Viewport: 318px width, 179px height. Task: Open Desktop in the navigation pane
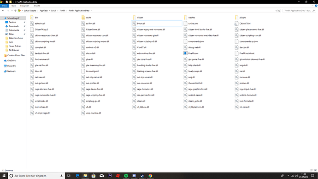12,22
